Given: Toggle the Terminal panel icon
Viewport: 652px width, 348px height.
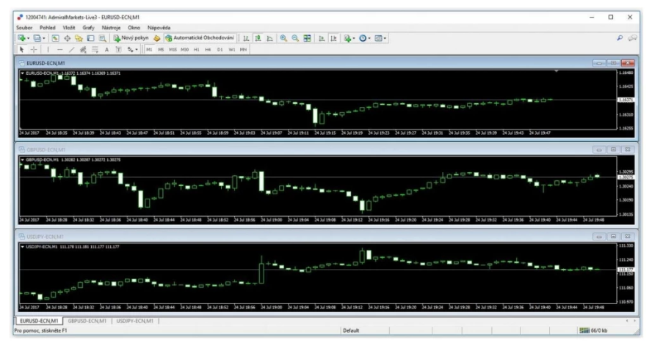Looking at the screenshot, I should coord(90,38).
